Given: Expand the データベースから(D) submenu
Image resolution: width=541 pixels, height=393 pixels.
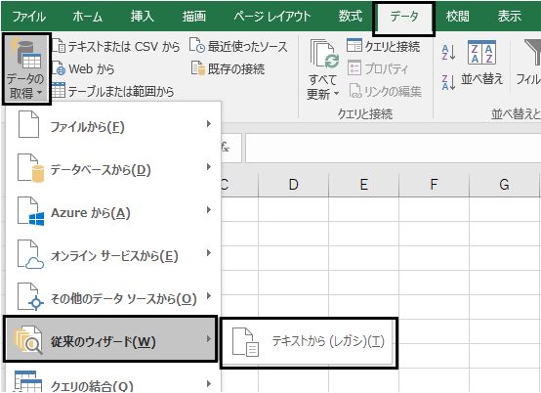Looking at the screenshot, I should click(x=113, y=168).
